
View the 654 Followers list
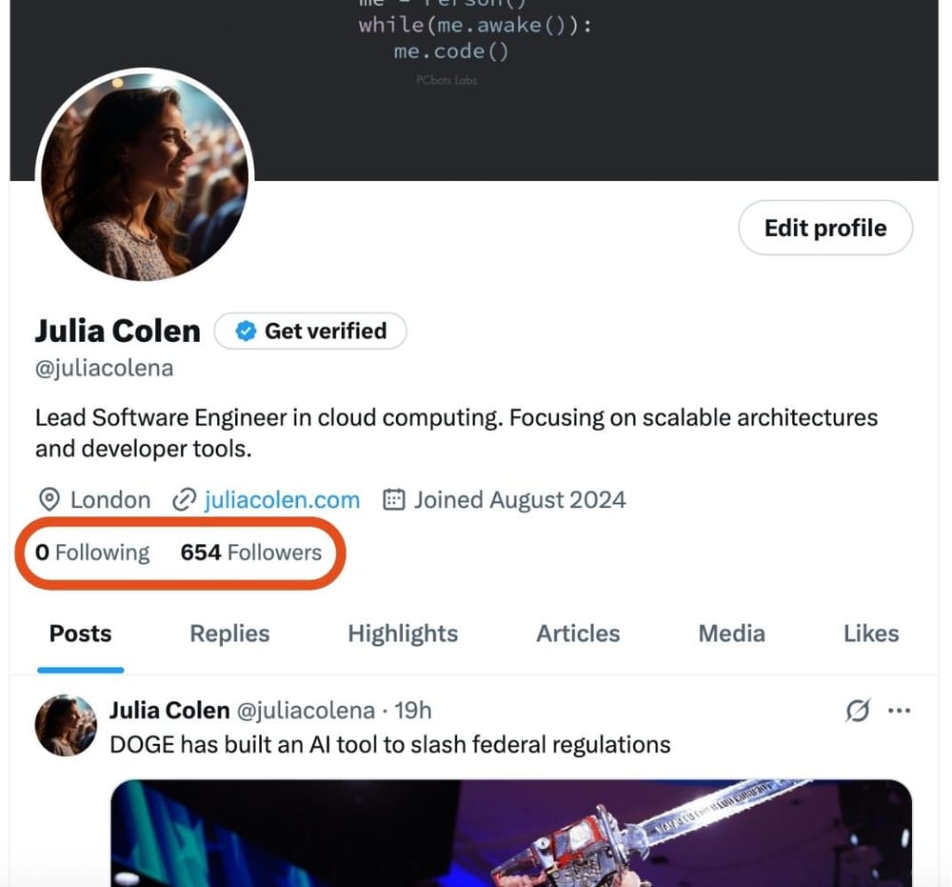click(x=251, y=553)
